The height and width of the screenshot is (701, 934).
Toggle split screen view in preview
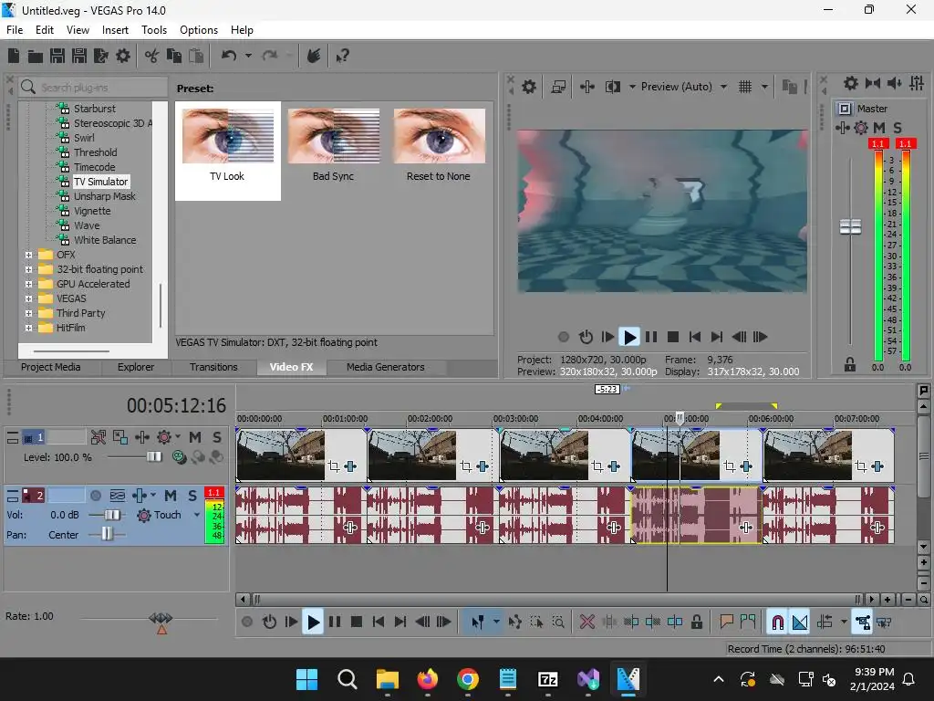click(613, 87)
